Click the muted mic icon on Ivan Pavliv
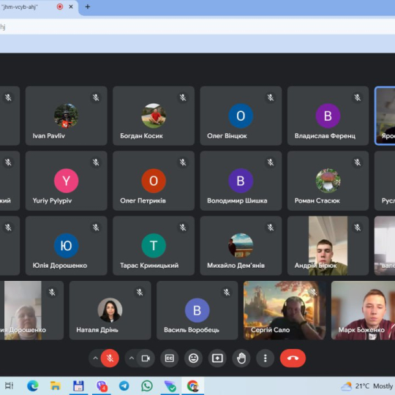This screenshot has height=395, width=395. (x=96, y=97)
